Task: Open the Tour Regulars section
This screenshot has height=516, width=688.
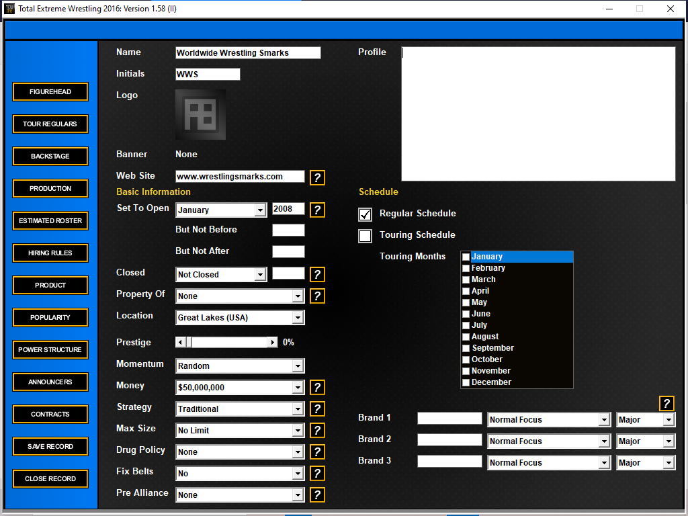Action: 50,124
